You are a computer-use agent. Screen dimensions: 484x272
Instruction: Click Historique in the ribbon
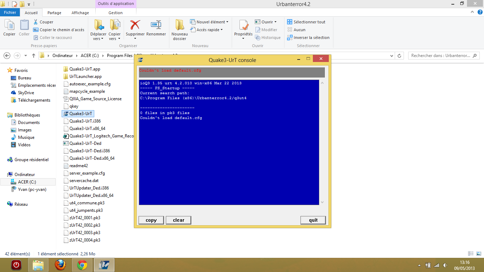pos(268,38)
